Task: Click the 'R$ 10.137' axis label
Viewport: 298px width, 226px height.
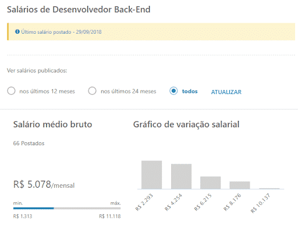Action: pyautogui.click(x=260, y=203)
